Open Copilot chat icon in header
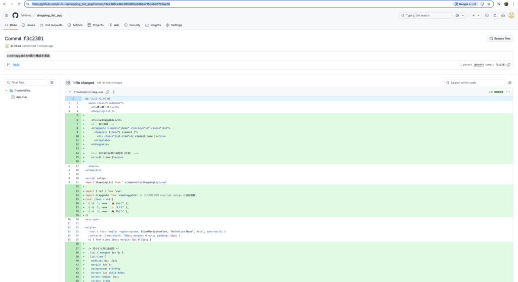The image size is (518, 282). (457, 15)
